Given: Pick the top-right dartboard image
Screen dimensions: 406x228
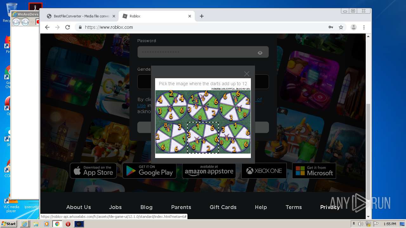Looking at the screenshot, I should 235,106.
